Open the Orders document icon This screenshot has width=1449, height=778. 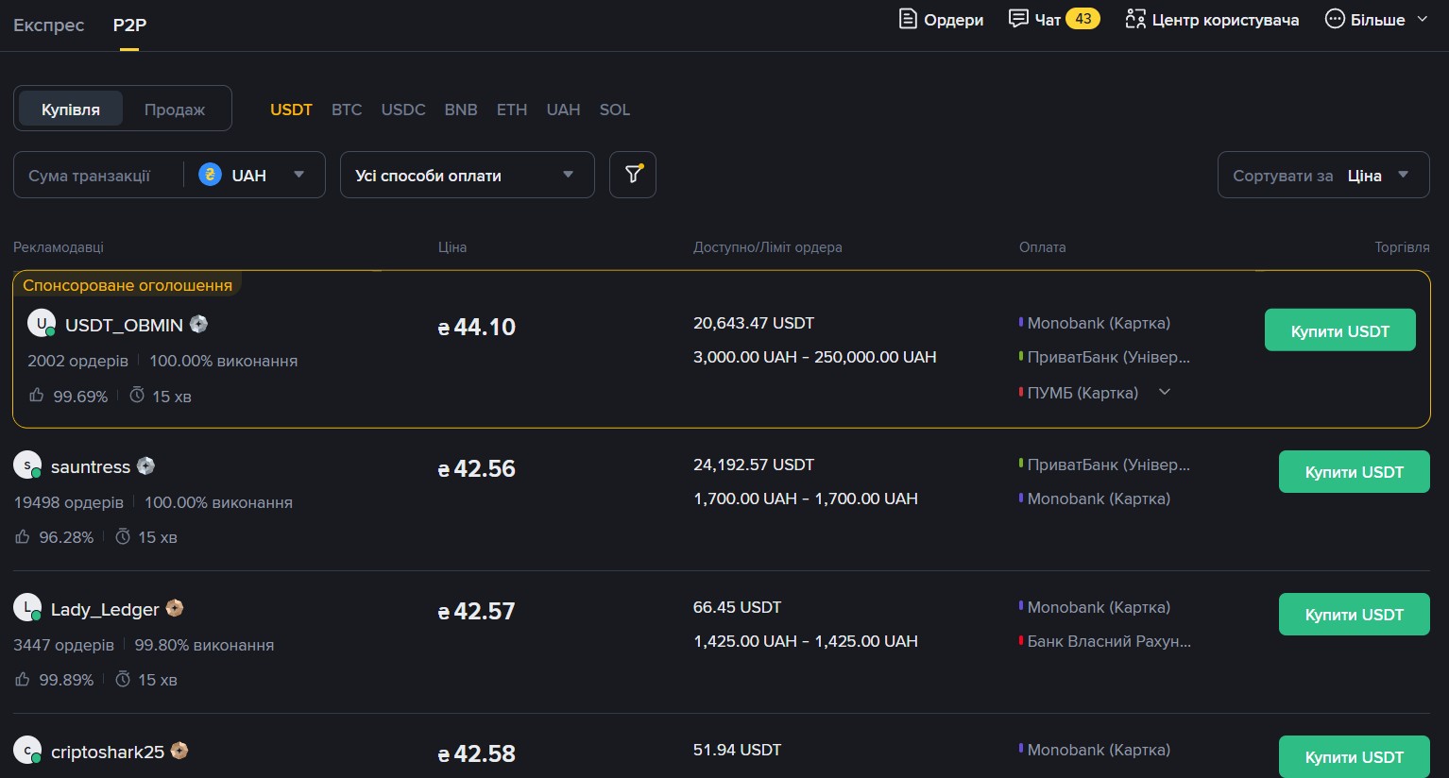coord(908,19)
